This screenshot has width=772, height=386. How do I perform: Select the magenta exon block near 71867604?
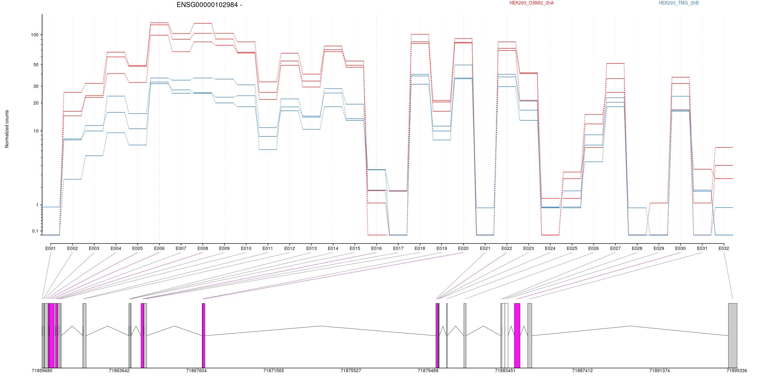(x=204, y=335)
